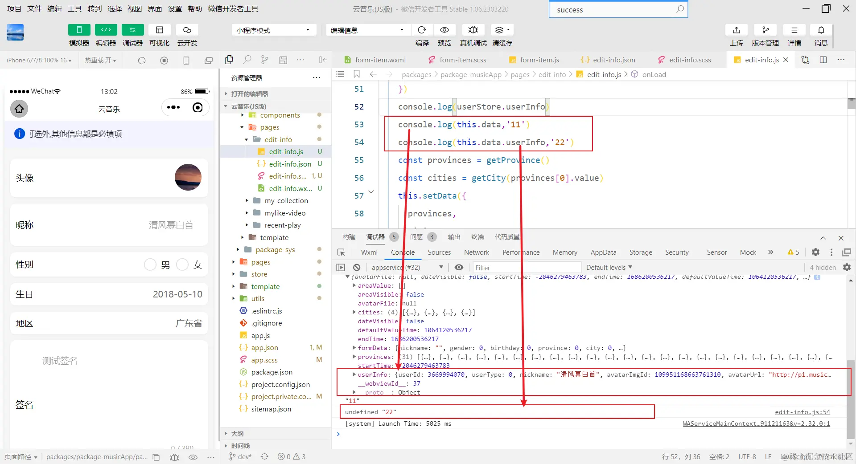Collapse the debugger panel chevron
856x464 pixels.
823,238
